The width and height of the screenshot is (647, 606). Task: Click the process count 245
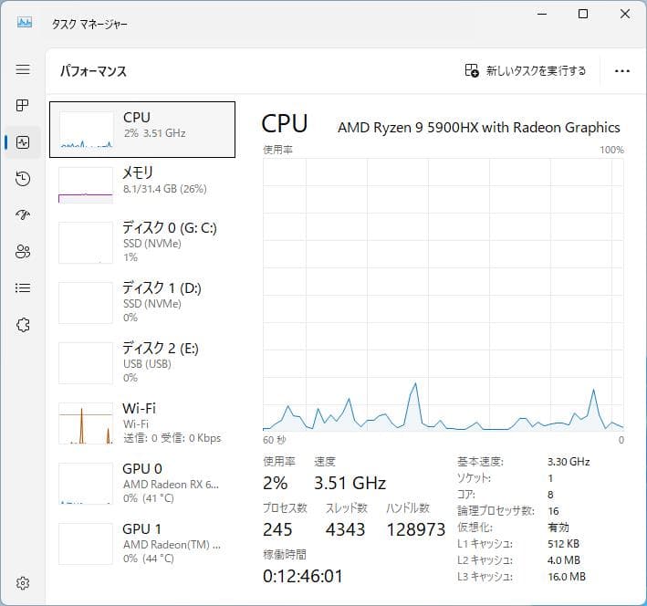pyautogui.click(x=277, y=529)
